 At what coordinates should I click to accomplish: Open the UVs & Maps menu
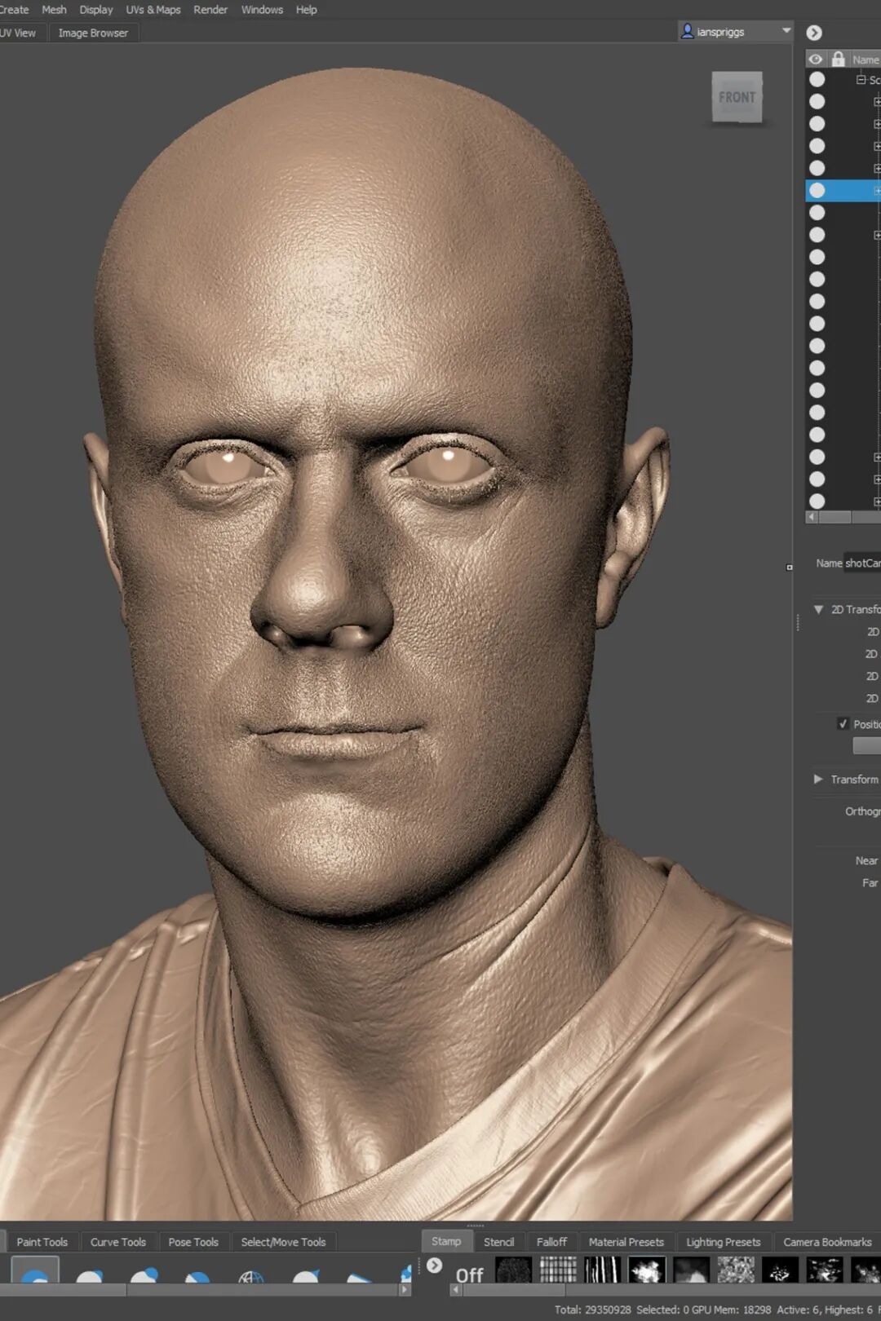click(x=153, y=10)
